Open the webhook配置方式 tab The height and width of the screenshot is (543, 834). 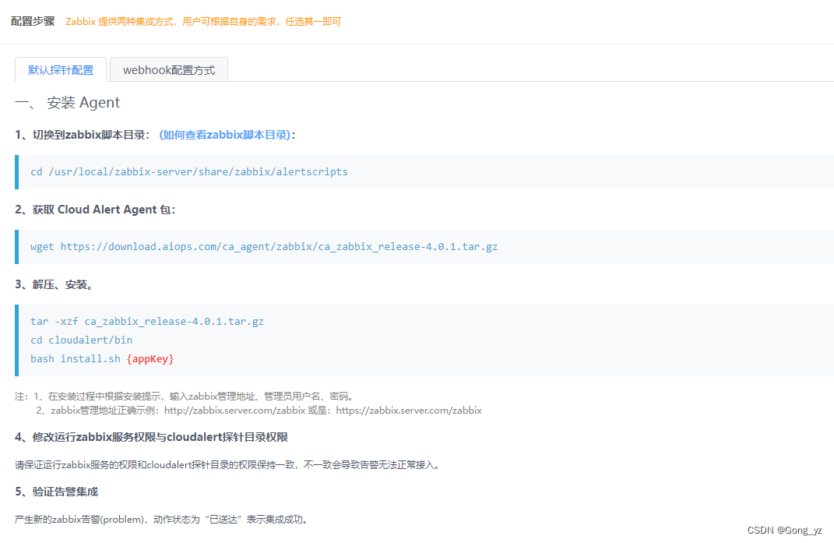point(169,70)
